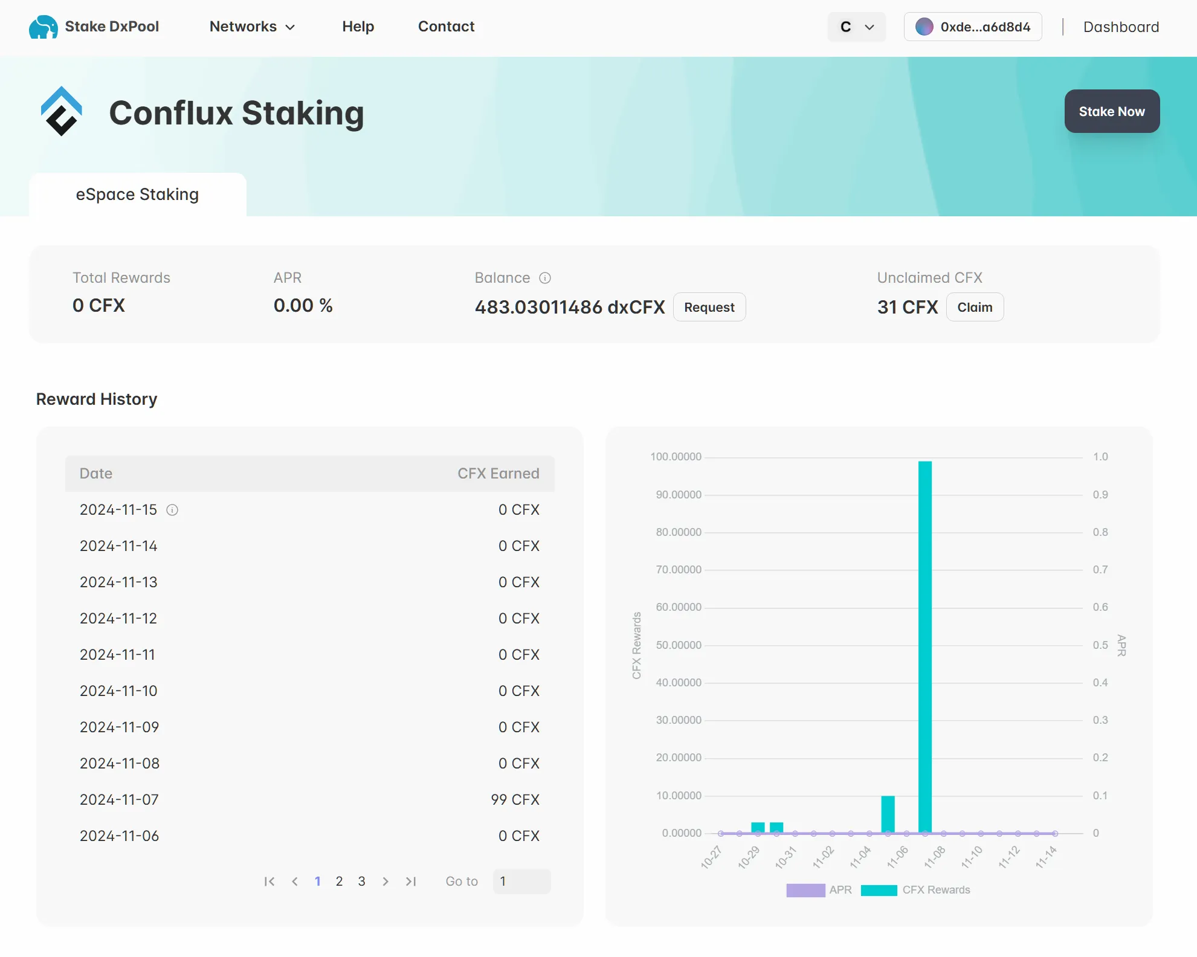The image size is (1197, 957).
Task: Click the tall 11-07 CFX rewards bar
Action: pos(924,646)
